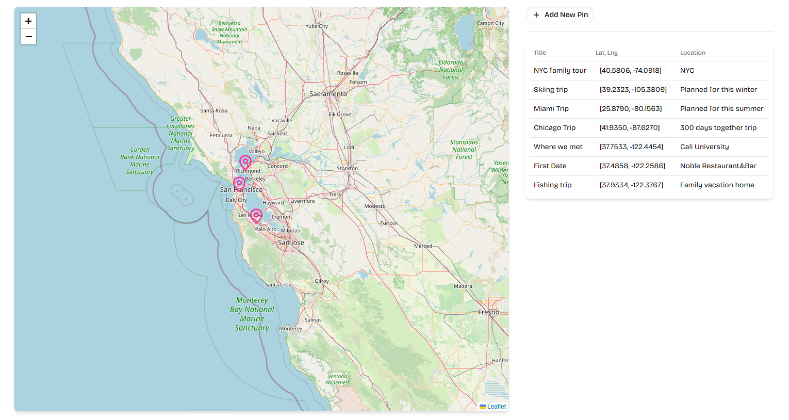Click the map pin near San Mateo

256,215
